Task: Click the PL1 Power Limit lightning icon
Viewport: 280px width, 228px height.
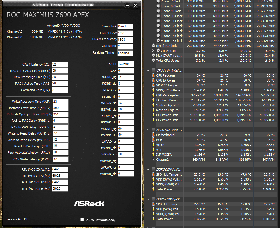Action: coord(153,115)
